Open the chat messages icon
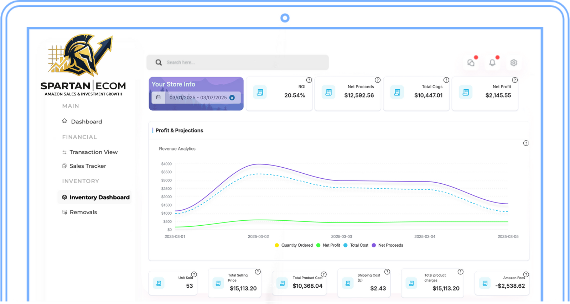This screenshot has width=570, height=304. point(471,63)
